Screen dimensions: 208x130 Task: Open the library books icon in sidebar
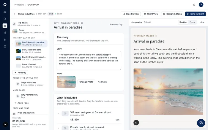(5, 39)
